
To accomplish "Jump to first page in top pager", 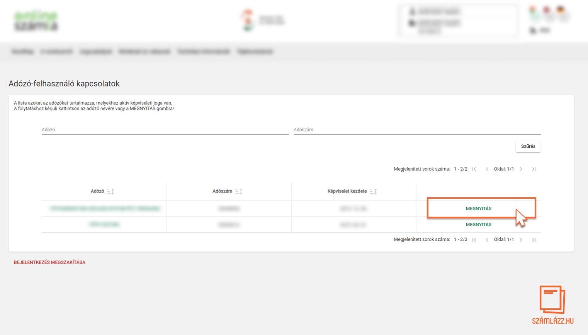I will tap(474, 169).
